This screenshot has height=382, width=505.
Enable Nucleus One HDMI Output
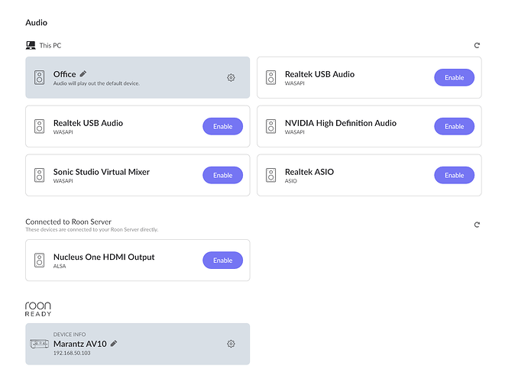click(x=222, y=261)
